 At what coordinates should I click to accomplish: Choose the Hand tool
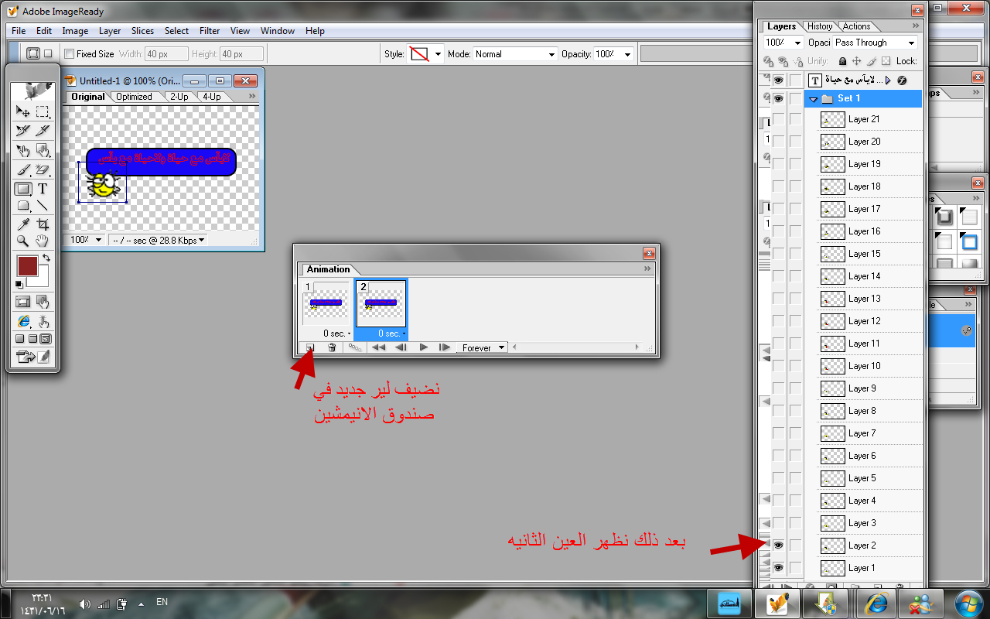point(43,241)
